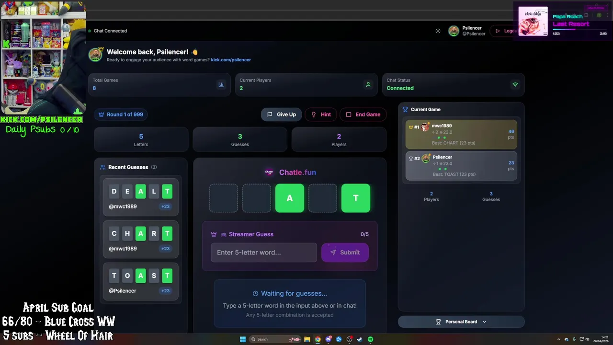
Task: Open Discord from the taskbar
Action: click(328, 339)
